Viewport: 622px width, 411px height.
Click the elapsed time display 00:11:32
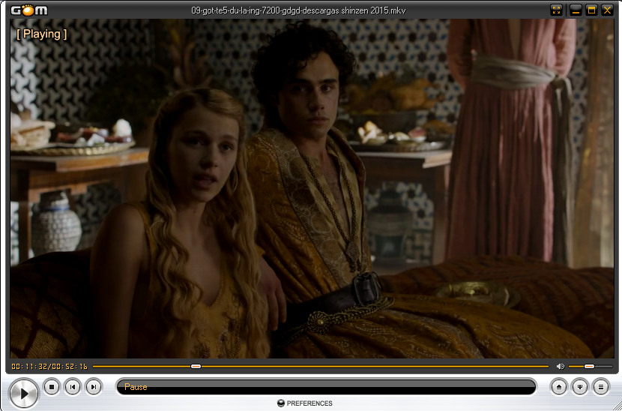[x=28, y=366]
